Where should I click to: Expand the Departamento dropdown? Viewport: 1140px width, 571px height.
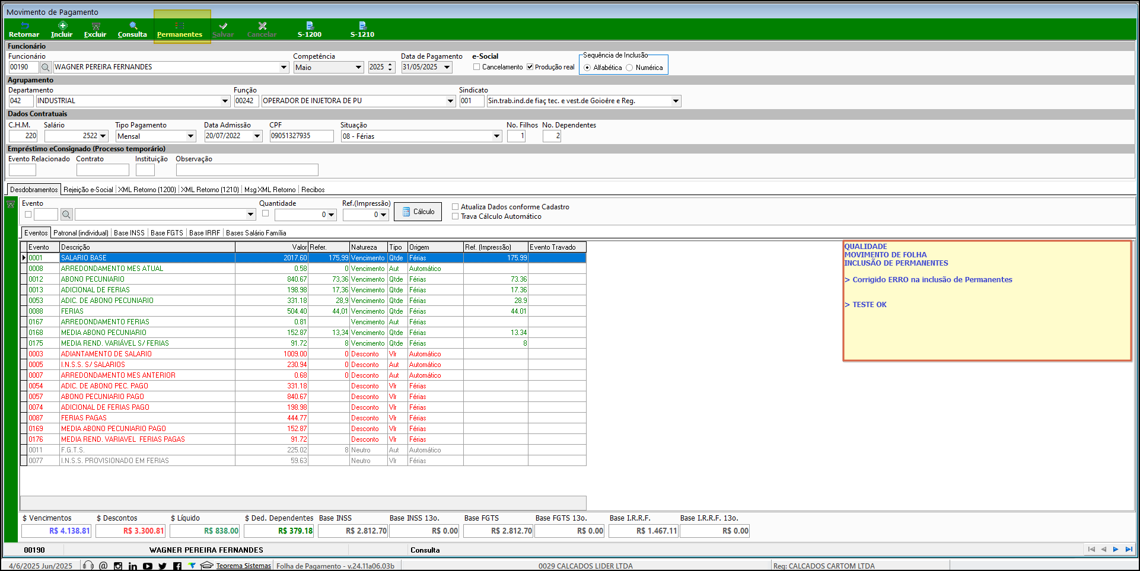[x=225, y=101]
